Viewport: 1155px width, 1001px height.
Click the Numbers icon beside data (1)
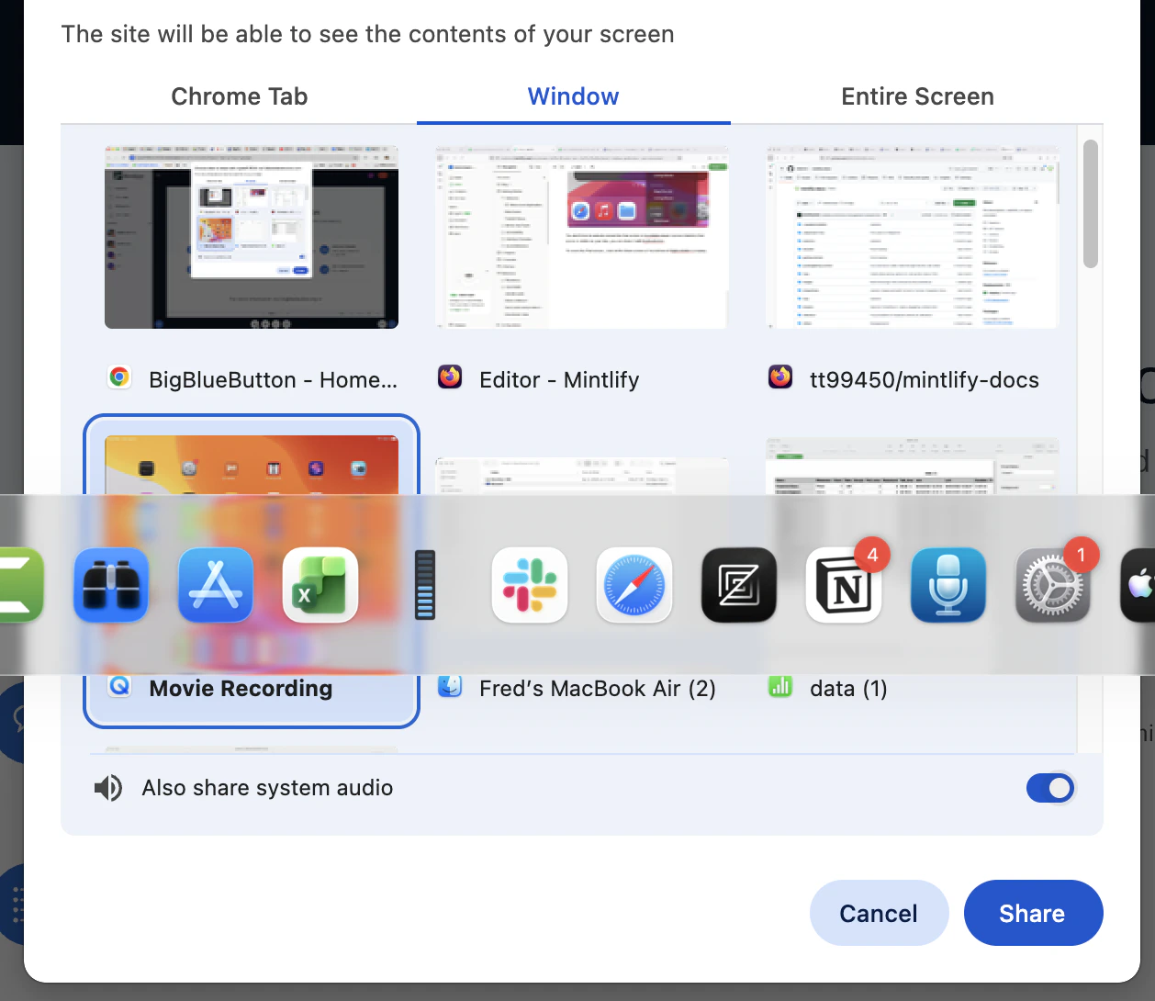pyautogui.click(x=780, y=686)
